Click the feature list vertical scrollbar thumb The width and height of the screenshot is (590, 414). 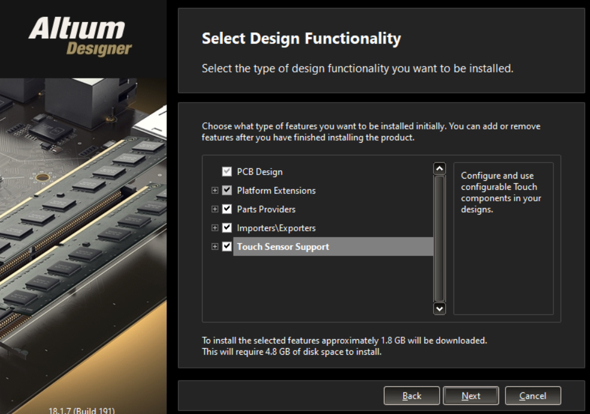[x=440, y=238]
